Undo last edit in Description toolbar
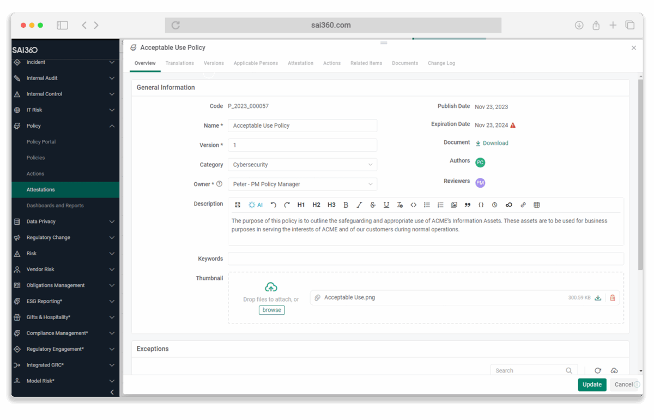Image resolution: width=654 pixels, height=420 pixels. pos(274,205)
